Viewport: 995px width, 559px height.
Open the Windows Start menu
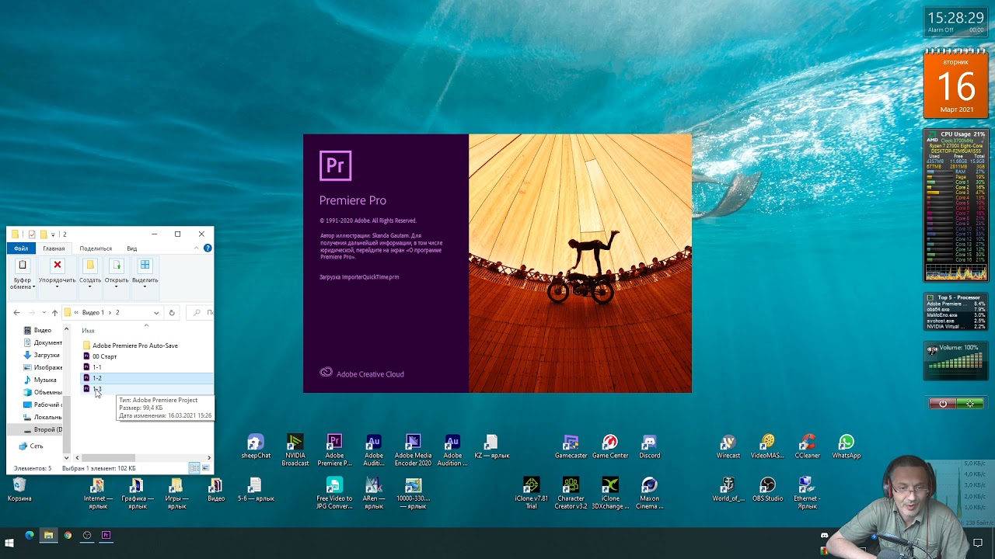click(x=10, y=543)
